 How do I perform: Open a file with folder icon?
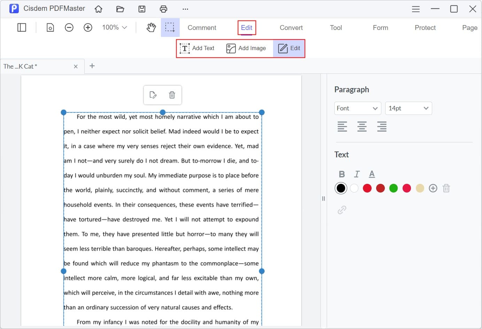pos(120,9)
